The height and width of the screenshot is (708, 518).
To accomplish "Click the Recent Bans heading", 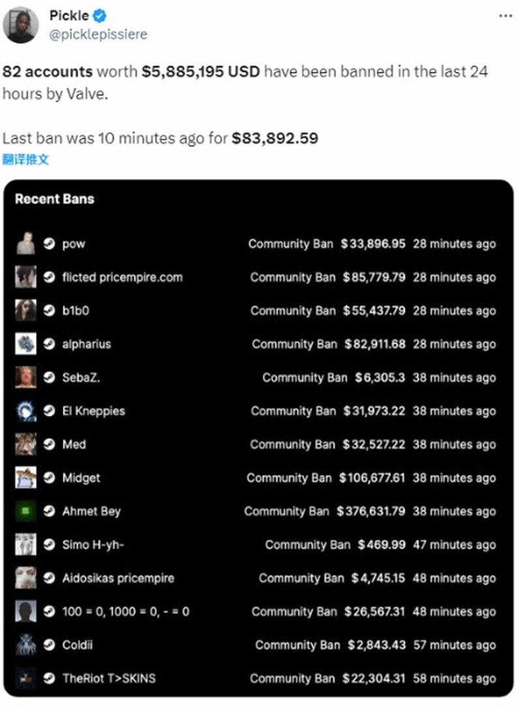I will [x=54, y=200].
